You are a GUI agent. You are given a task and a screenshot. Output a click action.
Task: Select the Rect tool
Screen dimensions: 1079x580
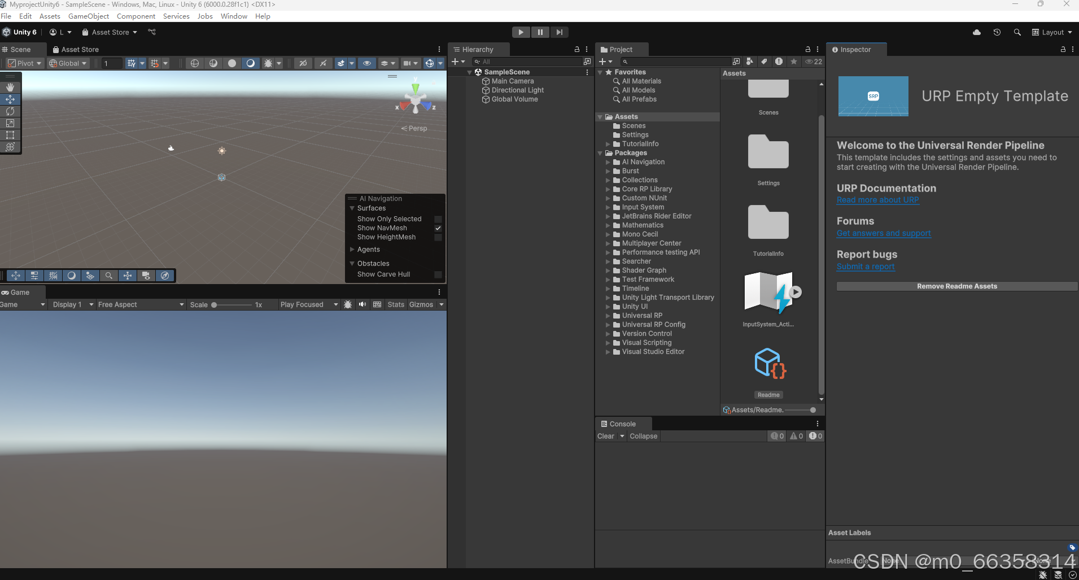pos(10,135)
